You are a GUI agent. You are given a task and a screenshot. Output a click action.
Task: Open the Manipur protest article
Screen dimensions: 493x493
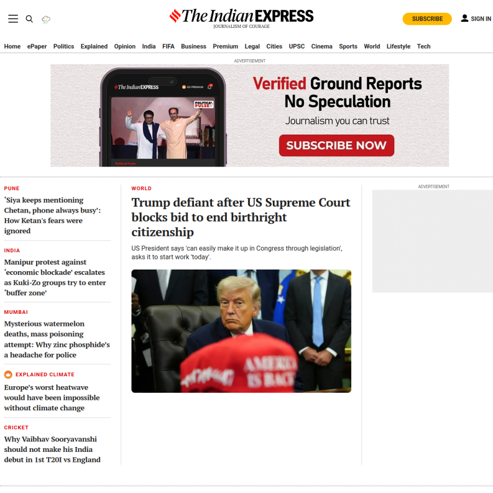coord(55,277)
